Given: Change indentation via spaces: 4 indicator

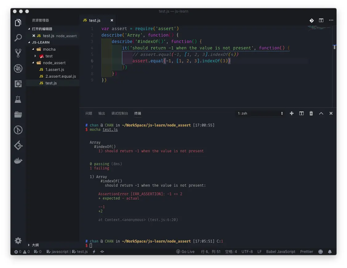Looking at the screenshot, I should [231, 252].
